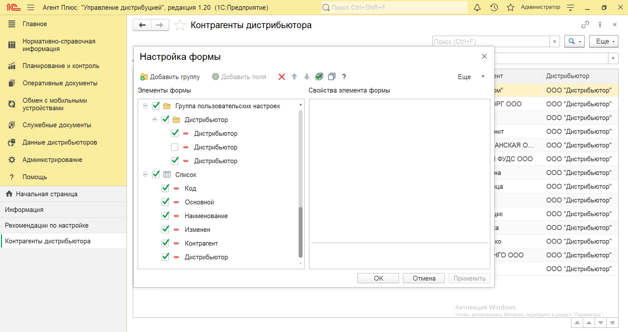The height and width of the screenshot is (332, 628).
Task: Uncheck Основной column checkbox
Action: point(166,202)
